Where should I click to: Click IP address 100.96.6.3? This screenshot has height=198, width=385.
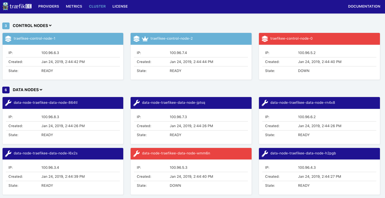[x=50, y=53]
